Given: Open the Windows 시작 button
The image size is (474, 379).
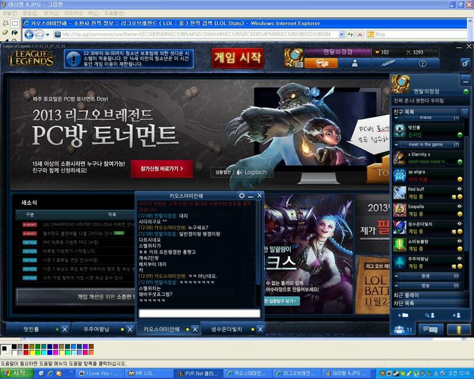Looking at the screenshot, I should coord(17,374).
